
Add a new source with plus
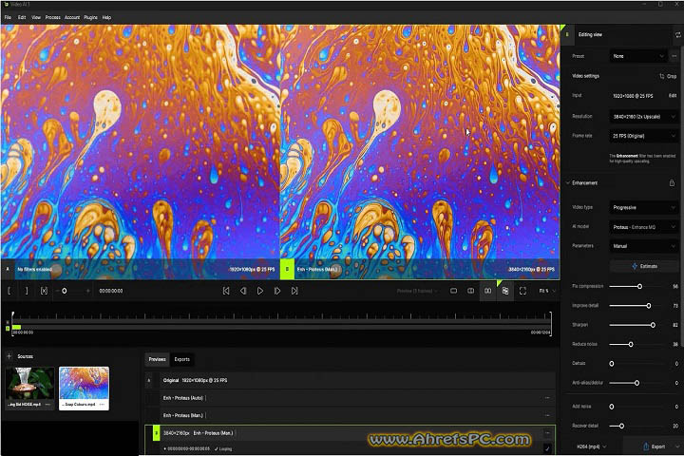click(9, 356)
